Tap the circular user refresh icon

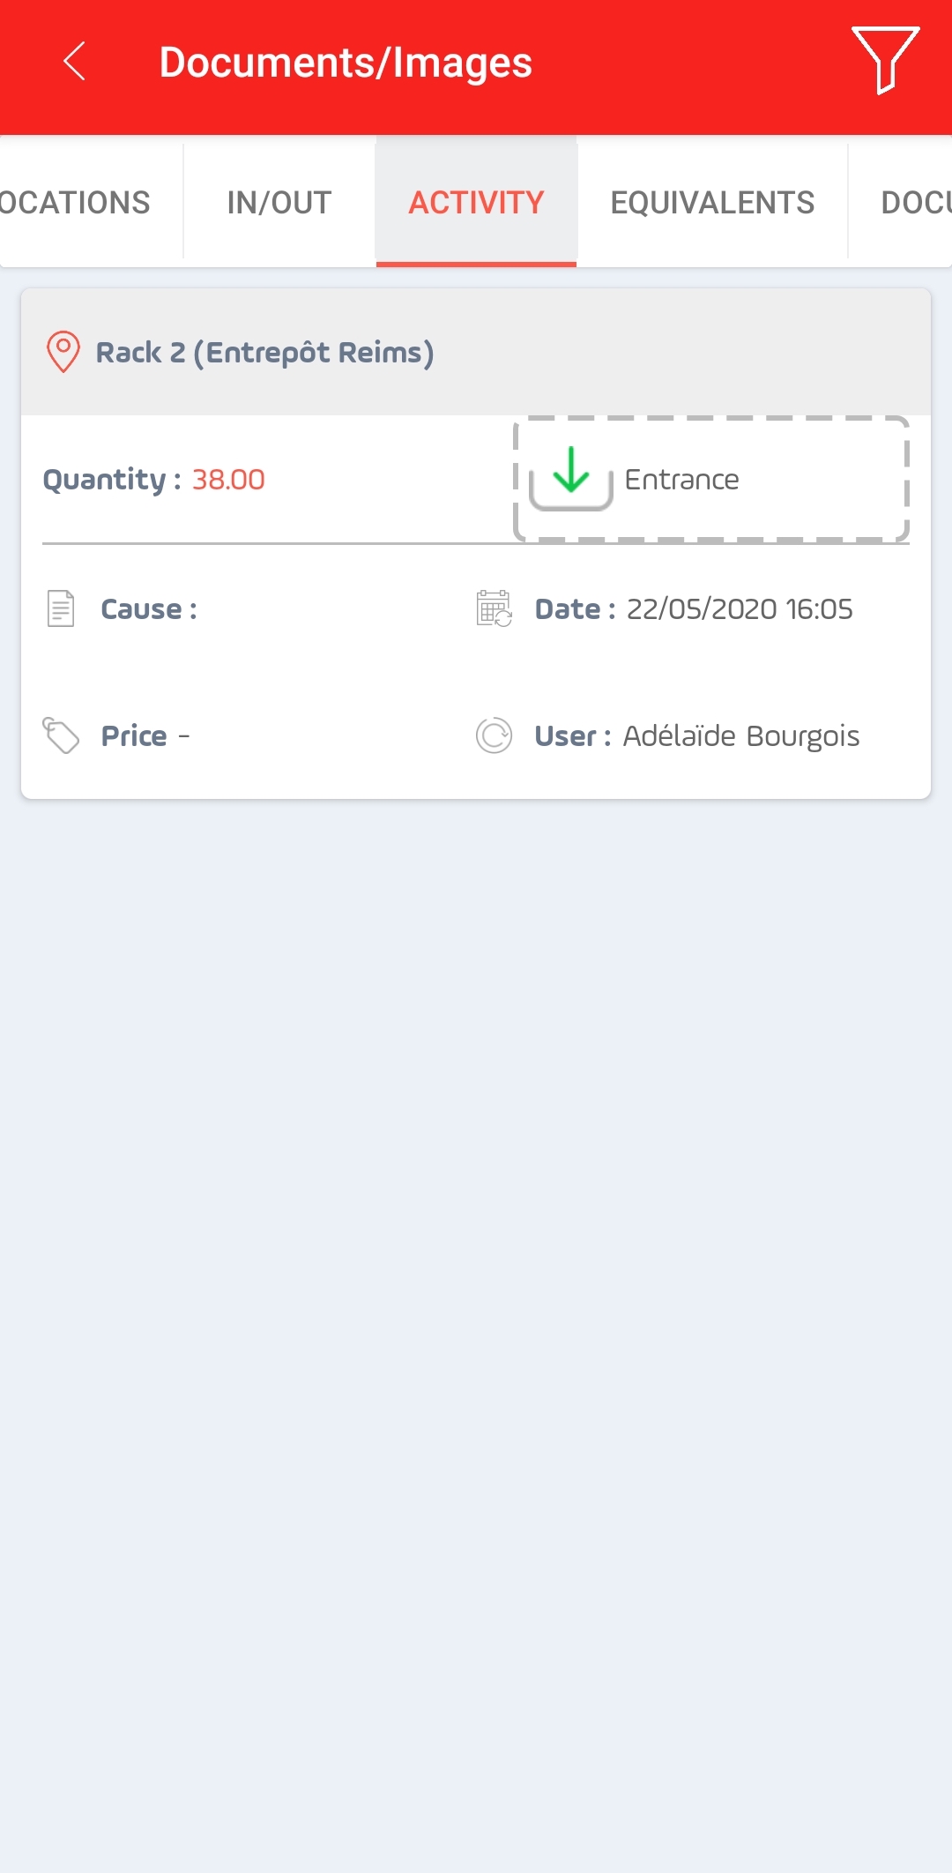495,735
